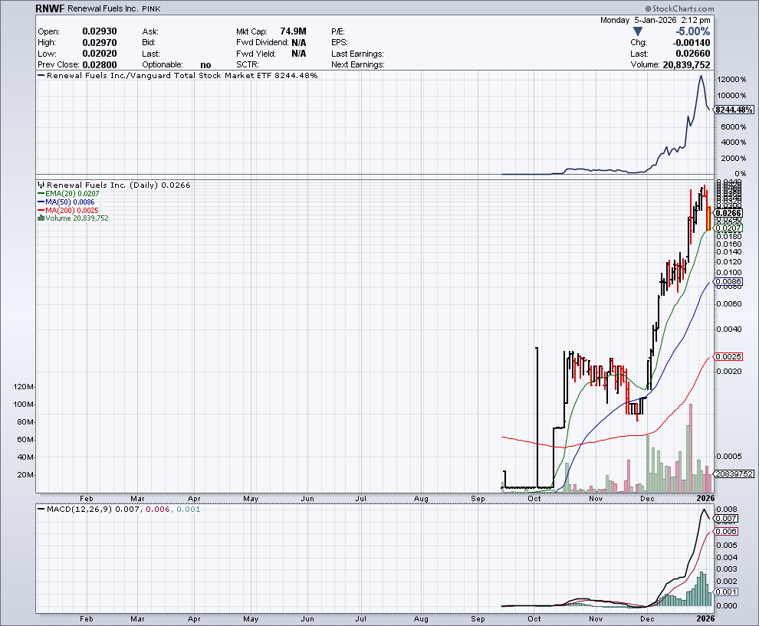
Task: Click the blue MA(50) legend line marker
Action: coord(41,202)
